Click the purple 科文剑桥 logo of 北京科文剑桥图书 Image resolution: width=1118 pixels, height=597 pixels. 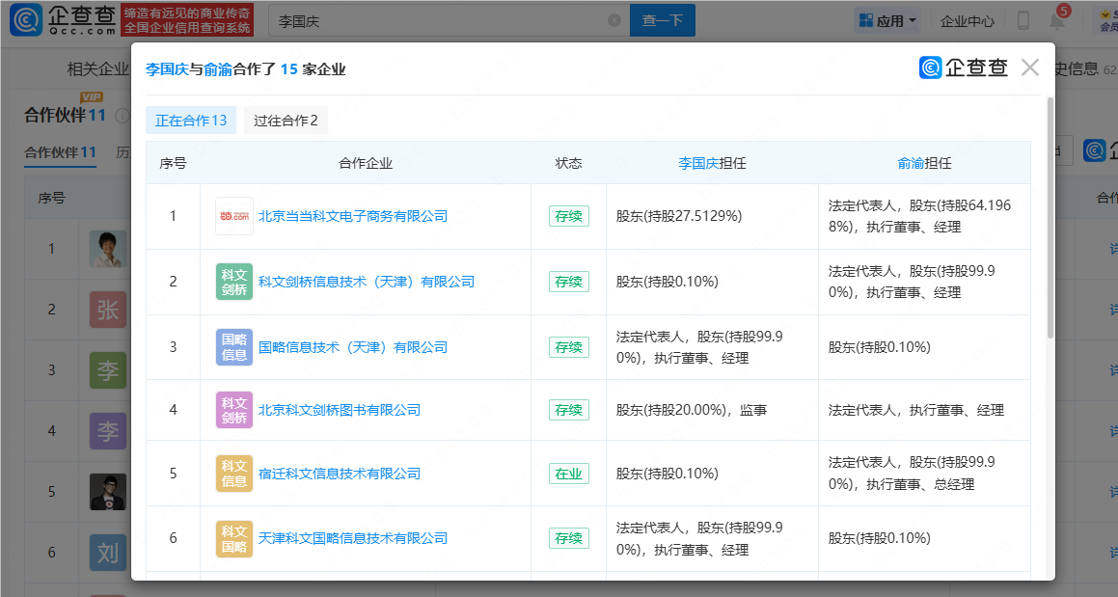pos(233,410)
